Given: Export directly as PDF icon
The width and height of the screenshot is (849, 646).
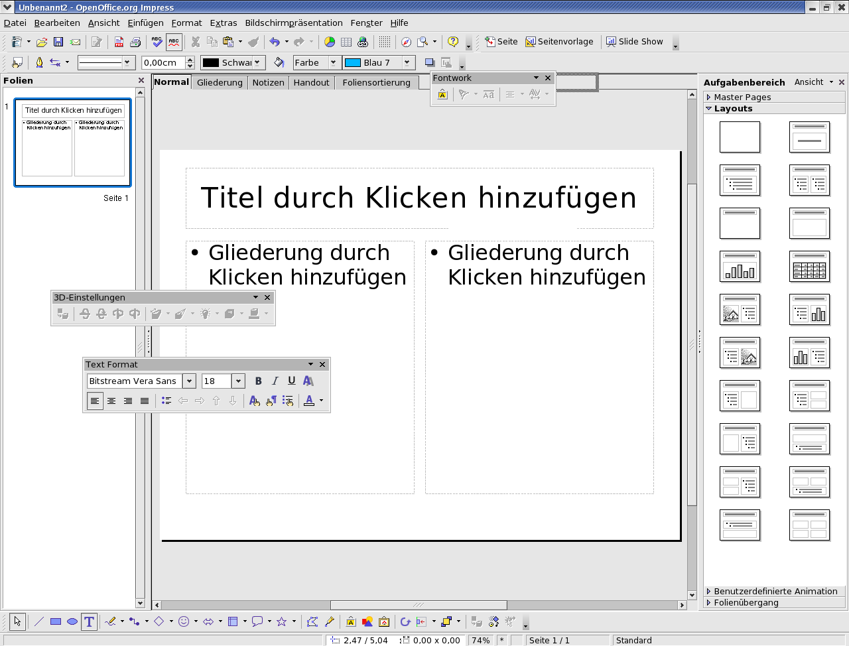Looking at the screenshot, I should click(119, 42).
